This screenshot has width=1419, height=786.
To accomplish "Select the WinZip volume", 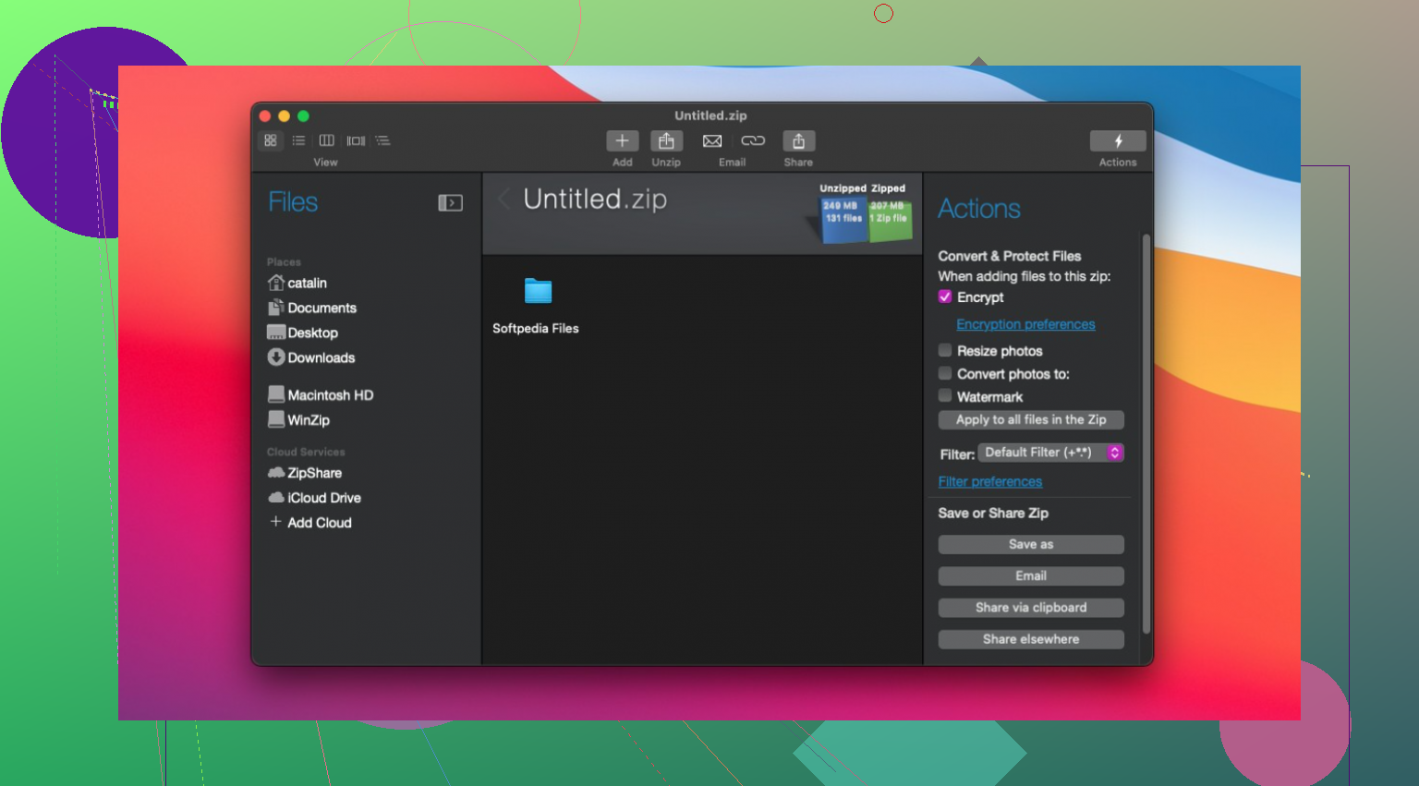I will [298, 419].
